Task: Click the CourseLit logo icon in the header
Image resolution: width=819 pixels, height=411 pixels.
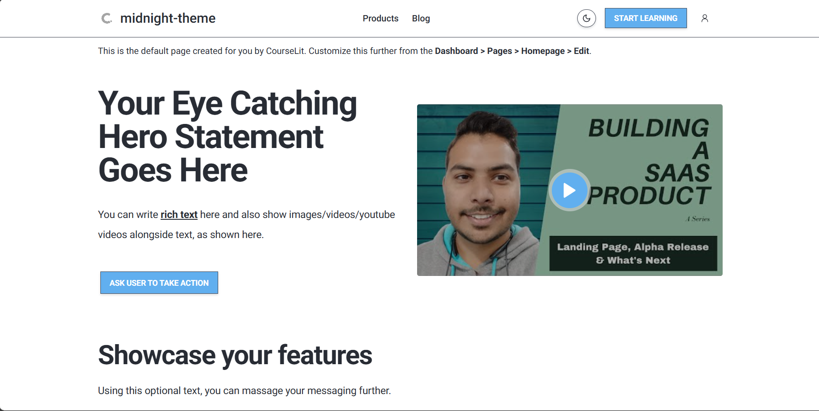Action: 106,18
